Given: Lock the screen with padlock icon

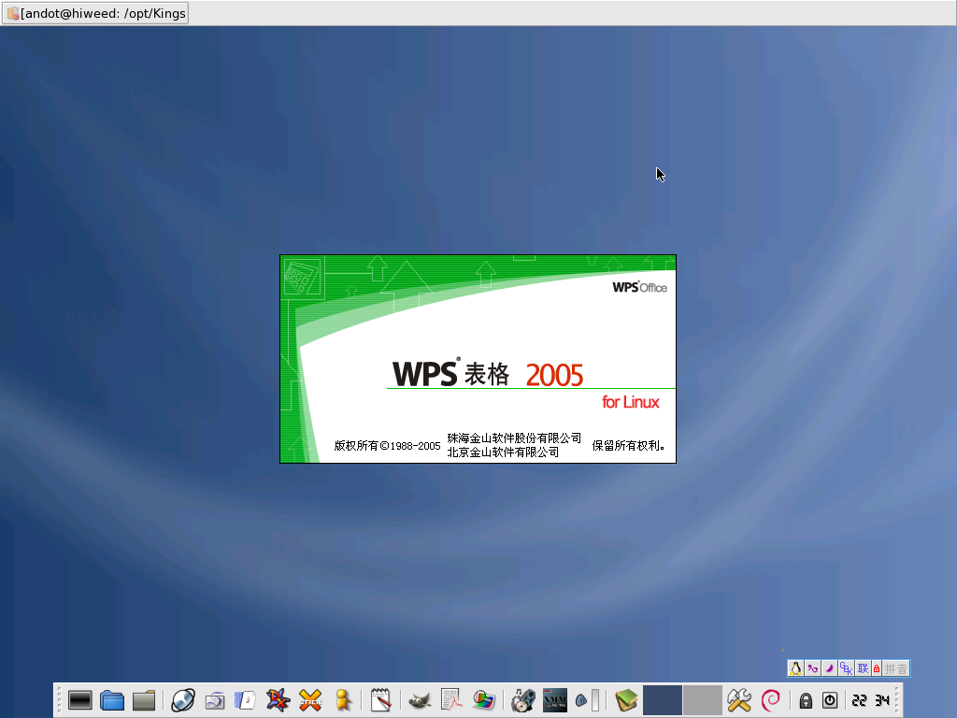Looking at the screenshot, I should (806, 700).
